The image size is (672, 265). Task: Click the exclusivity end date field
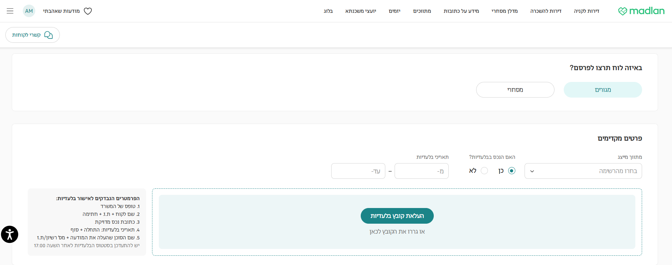[x=358, y=171]
